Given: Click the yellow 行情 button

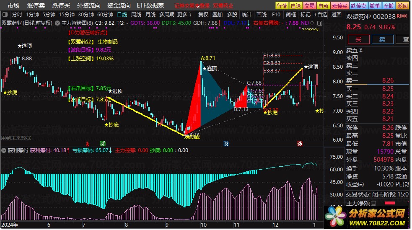Looking at the screenshot, I should point(282,6).
